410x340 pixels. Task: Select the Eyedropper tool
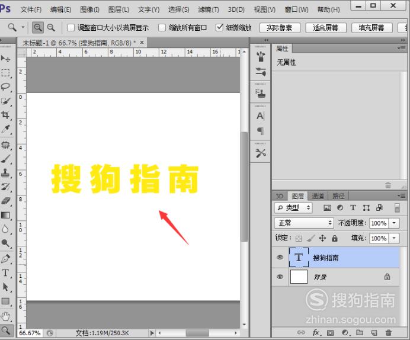pos(5,129)
